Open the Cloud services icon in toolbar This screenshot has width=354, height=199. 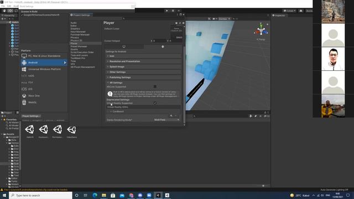point(301,11)
